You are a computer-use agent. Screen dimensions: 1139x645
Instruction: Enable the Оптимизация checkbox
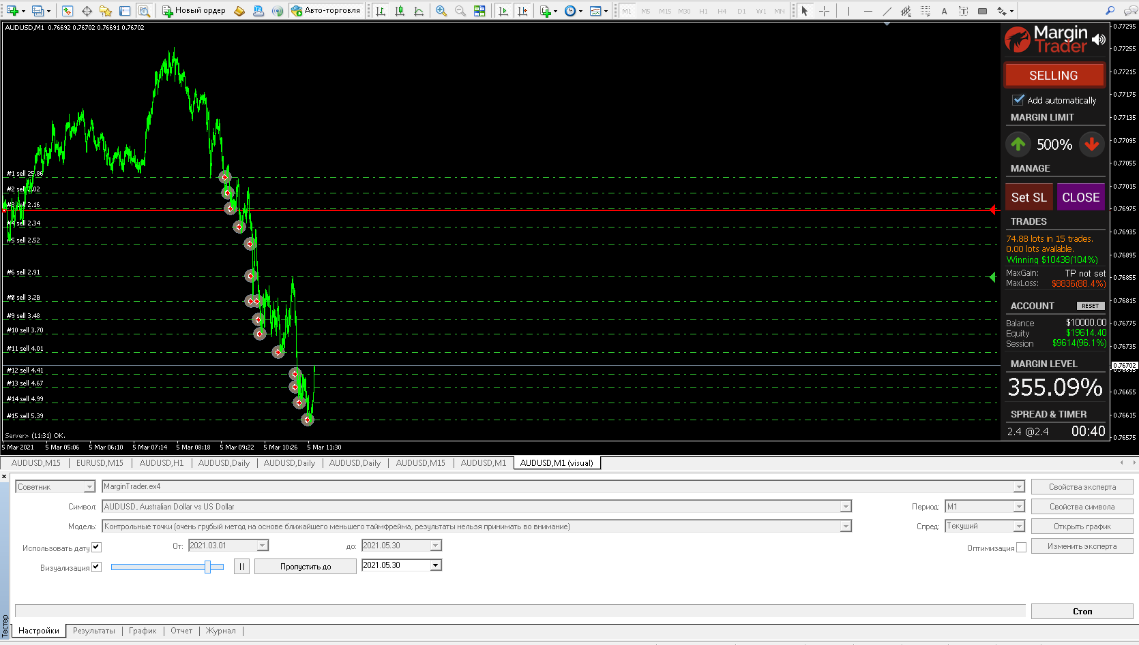(x=1021, y=548)
